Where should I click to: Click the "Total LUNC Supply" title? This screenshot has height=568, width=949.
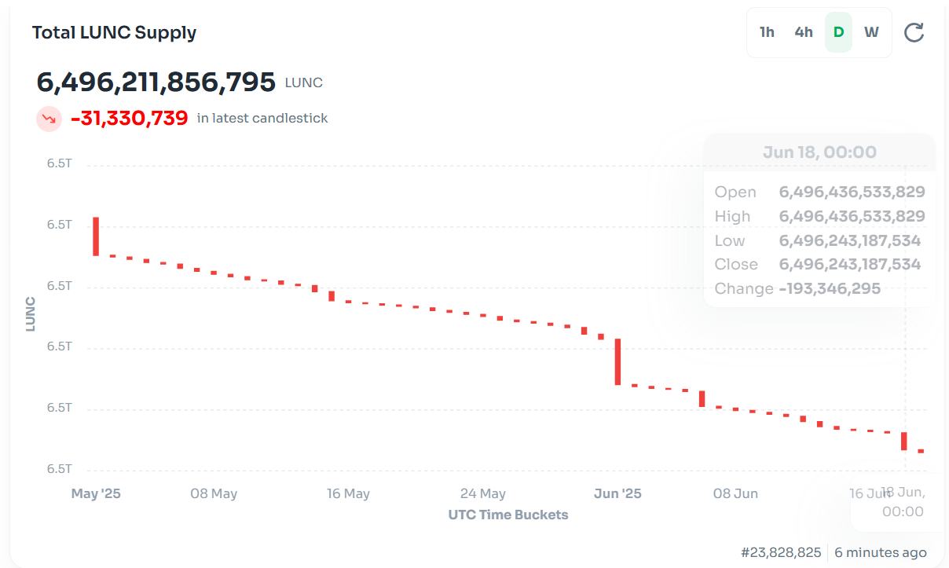pos(114,32)
